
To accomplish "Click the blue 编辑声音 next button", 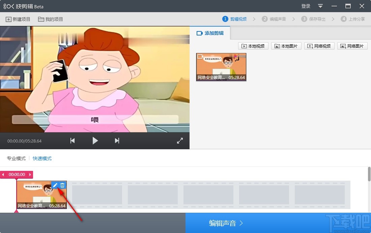I will [x=278, y=223].
